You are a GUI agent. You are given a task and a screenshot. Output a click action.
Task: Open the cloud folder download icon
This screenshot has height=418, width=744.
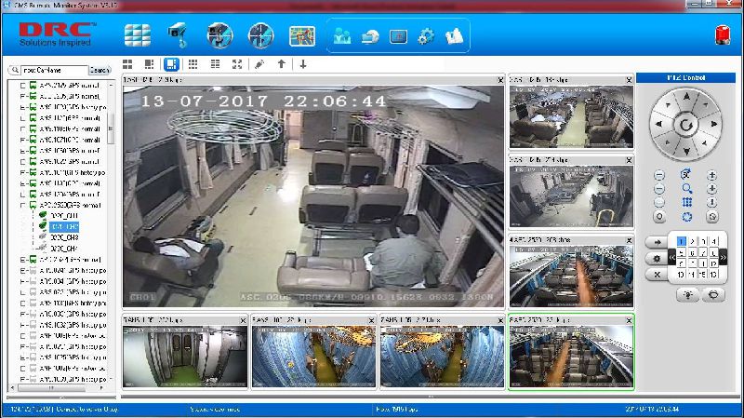[370, 36]
